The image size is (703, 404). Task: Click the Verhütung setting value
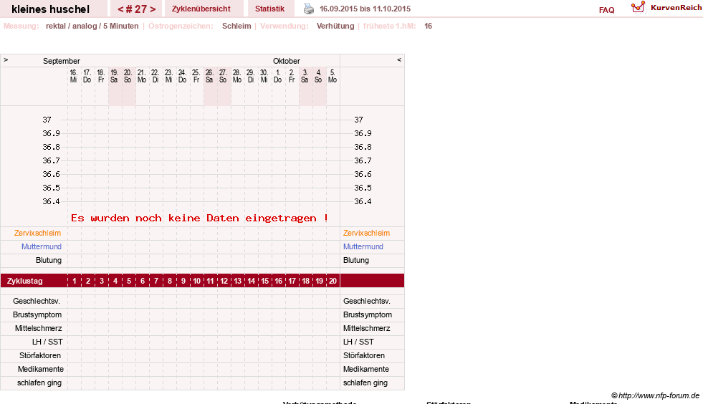click(335, 26)
